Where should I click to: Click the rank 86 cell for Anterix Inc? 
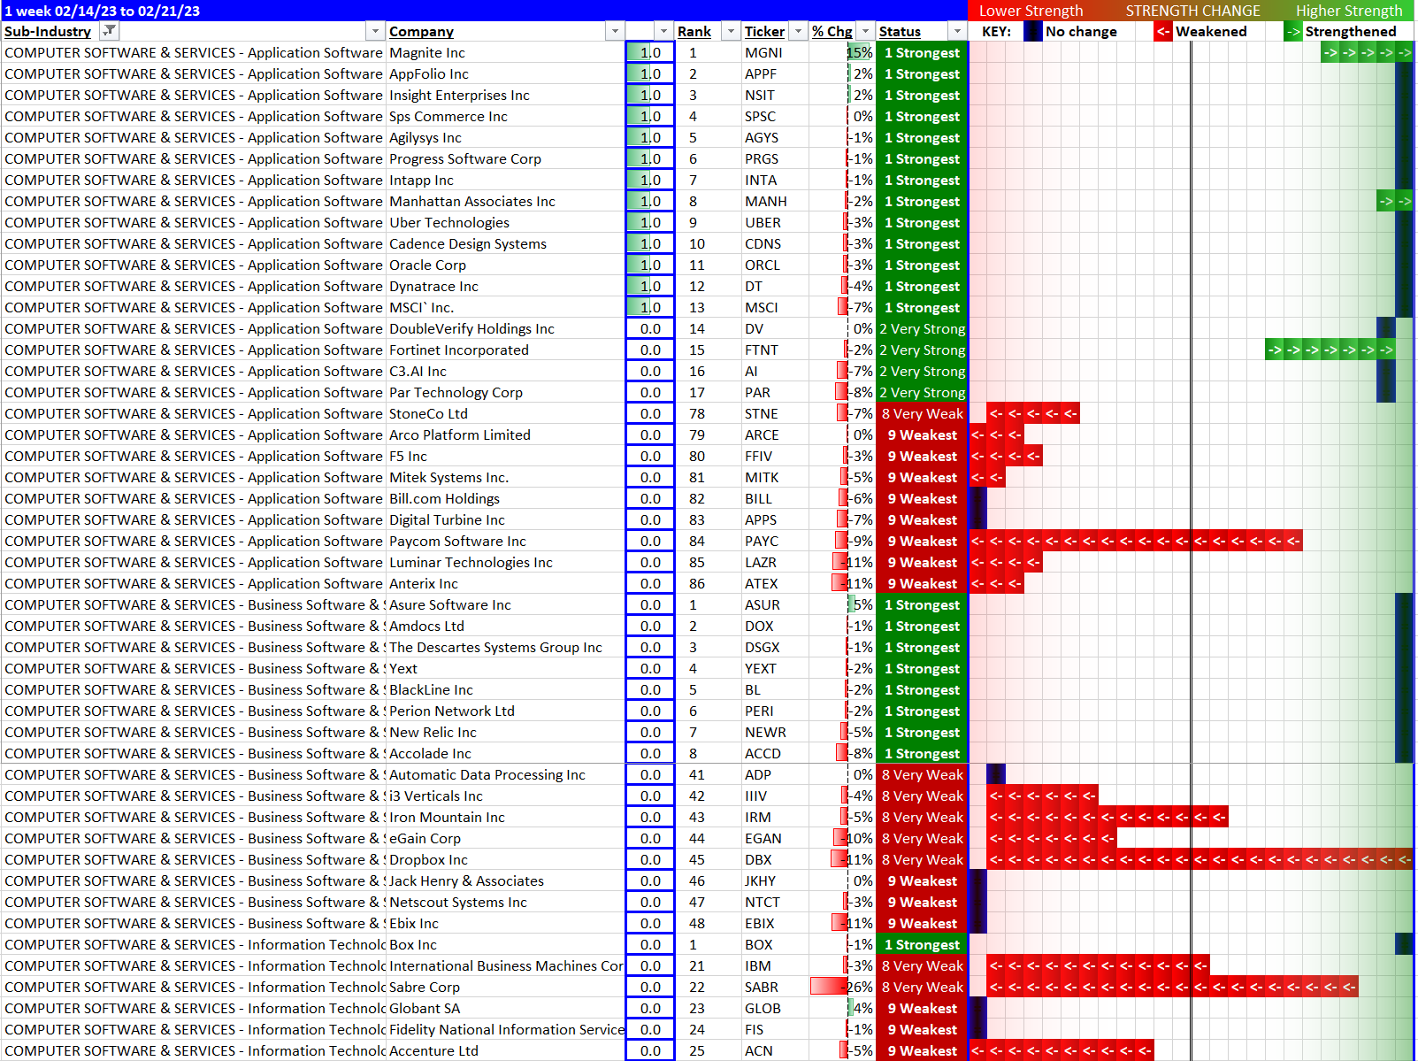click(708, 584)
